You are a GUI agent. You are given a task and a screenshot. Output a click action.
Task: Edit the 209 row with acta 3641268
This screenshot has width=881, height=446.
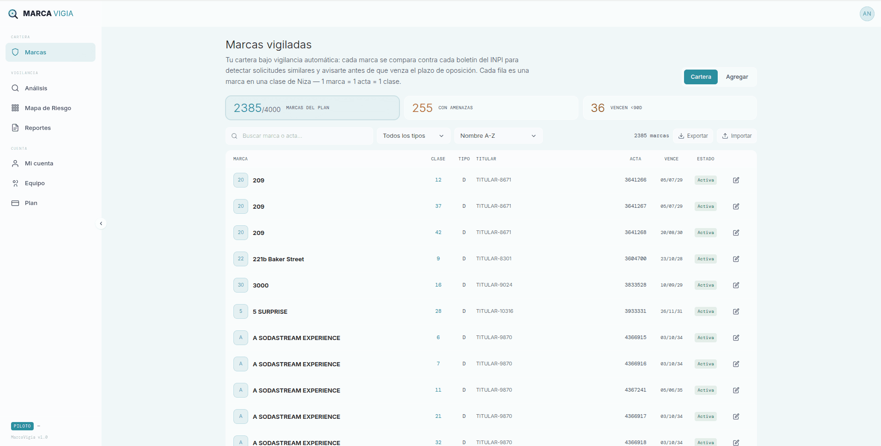(x=736, y=233)
